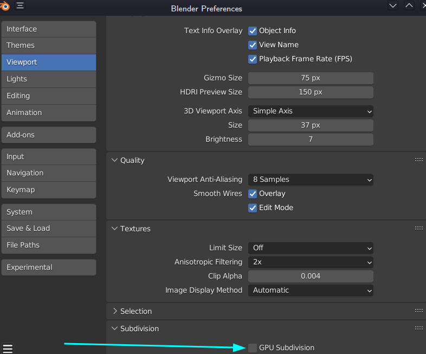Enable GPU Subdivision checkbox
The width and height of the screenshot is (426, 354).
pyautogui.click(x=253, y=347)
